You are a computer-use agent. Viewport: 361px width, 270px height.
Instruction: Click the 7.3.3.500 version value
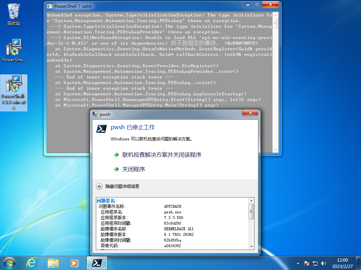(x=173, y=218)
